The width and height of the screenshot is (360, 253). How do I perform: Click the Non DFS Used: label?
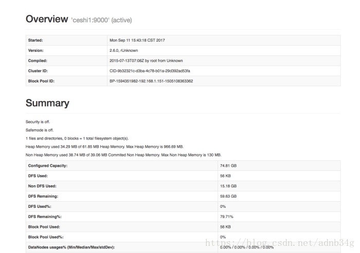click(x=42, y=186)
